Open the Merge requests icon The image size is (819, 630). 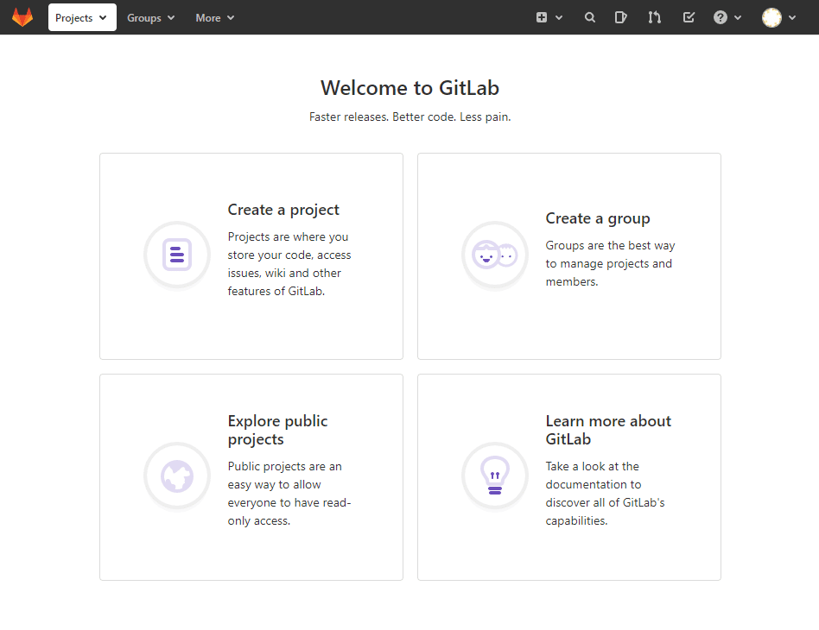[655, 18]
